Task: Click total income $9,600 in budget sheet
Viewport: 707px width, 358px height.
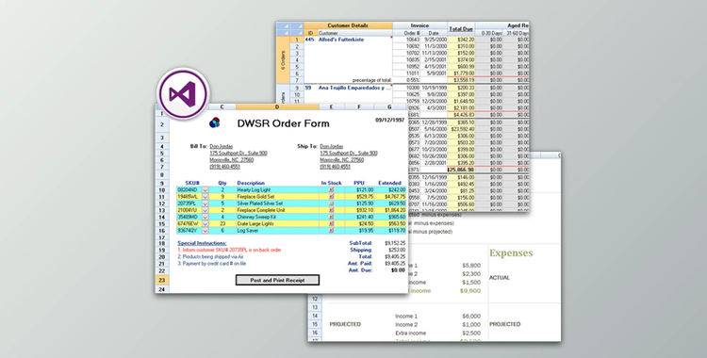Action: click(x=470, y=291)
